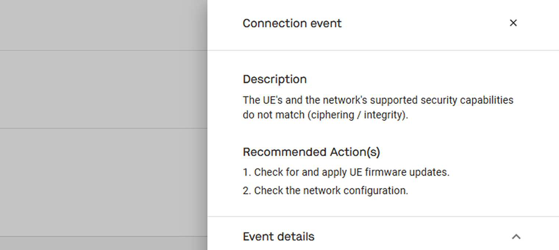Click the description line about supported security capabilities
Viewport: 559px width, 250px height.
point(378,100)
